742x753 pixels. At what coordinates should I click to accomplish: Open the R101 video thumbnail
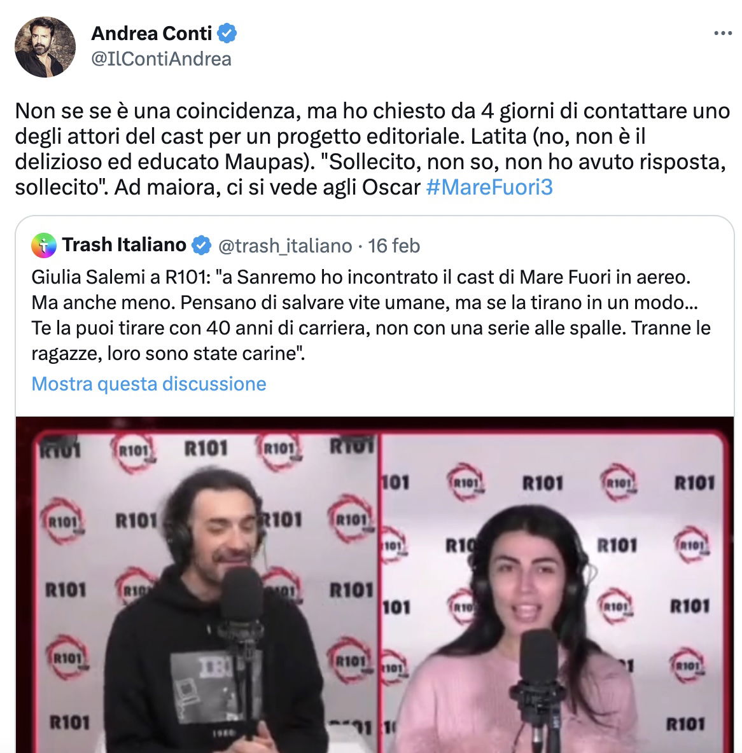point(375,584)
